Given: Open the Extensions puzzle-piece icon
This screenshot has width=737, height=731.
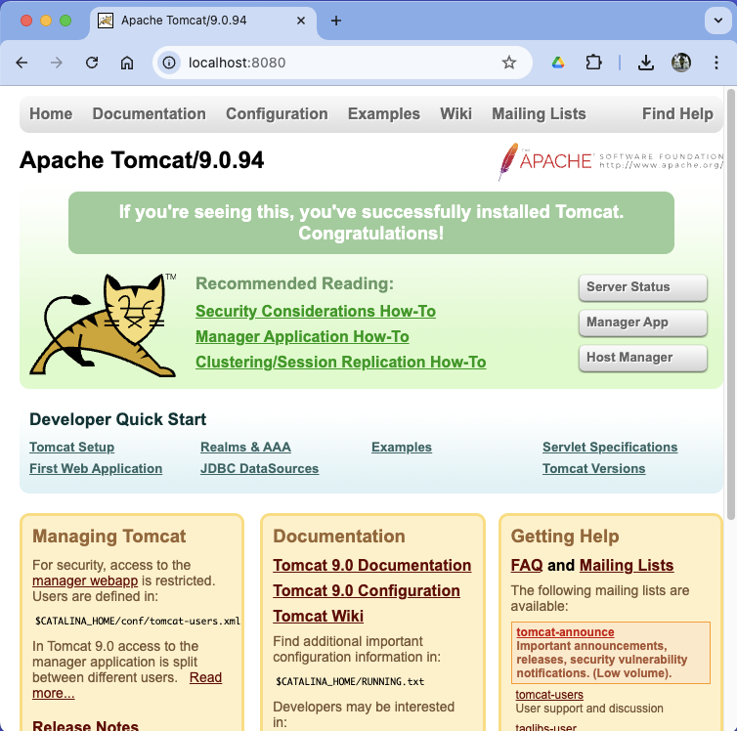Looking at the screenshot, I should [x=593, y=63].
